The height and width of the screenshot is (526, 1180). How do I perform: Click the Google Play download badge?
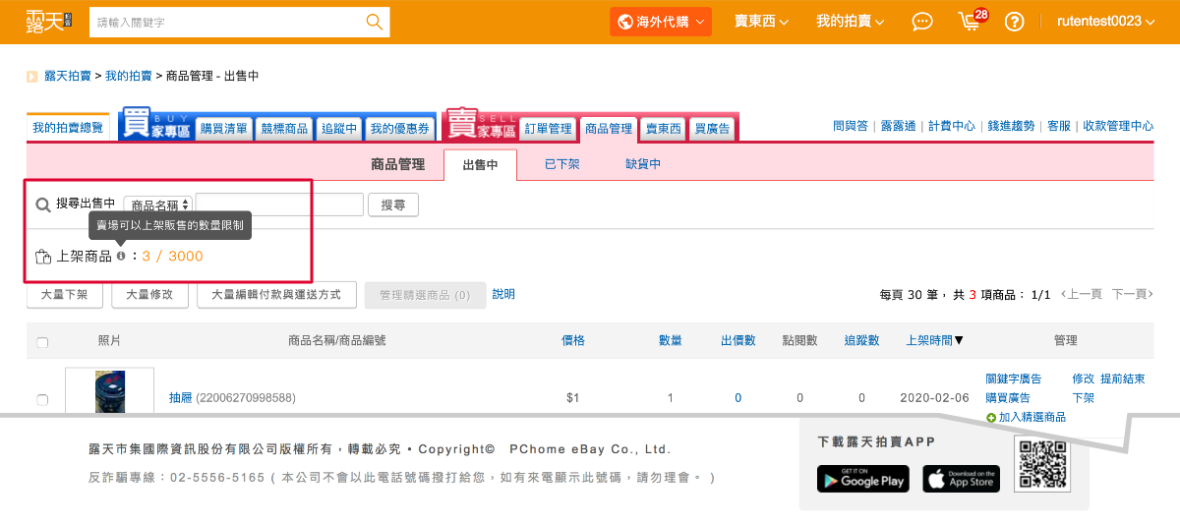(862, 479)
